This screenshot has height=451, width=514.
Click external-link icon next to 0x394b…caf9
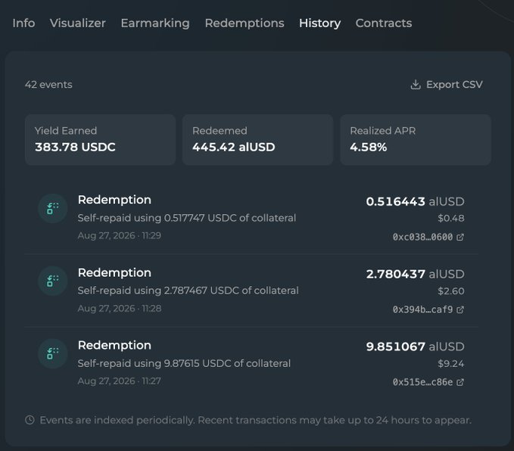(x=460, y=309)
